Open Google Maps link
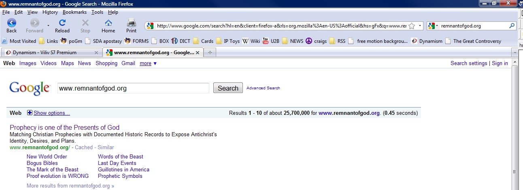The height and width of the screenshot is (190, 523). pyautogui.click(x=68, y=63)
